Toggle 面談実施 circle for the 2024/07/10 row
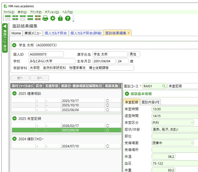The width and height of the screenshot is (198, 172). point(108,146)
